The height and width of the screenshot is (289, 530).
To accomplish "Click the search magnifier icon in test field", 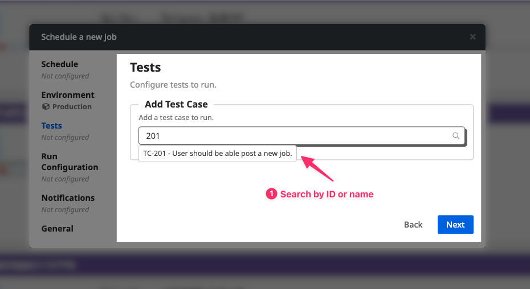I will 456,136.
